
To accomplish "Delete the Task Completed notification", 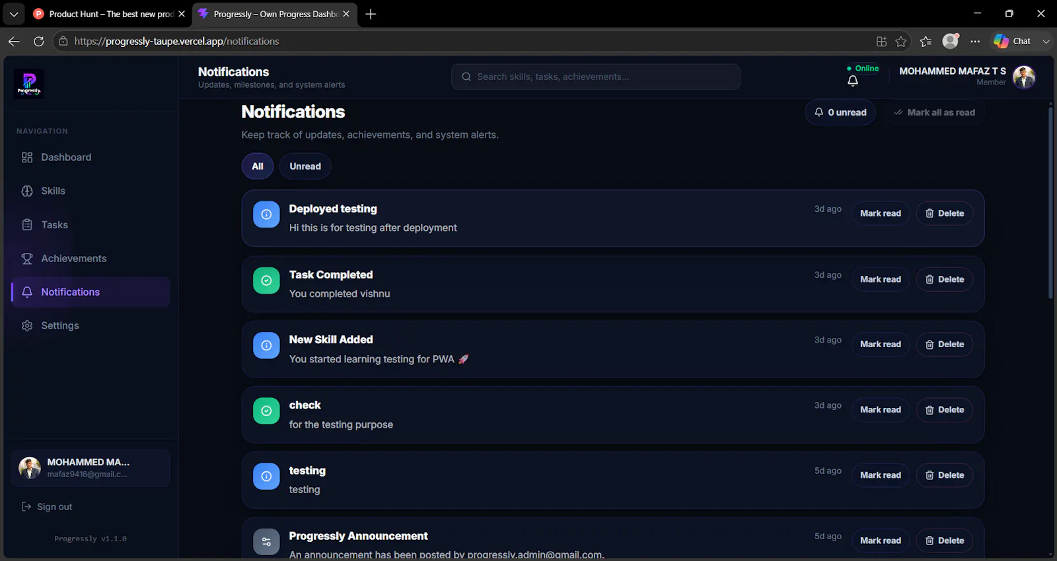I will tap(945, 279).
